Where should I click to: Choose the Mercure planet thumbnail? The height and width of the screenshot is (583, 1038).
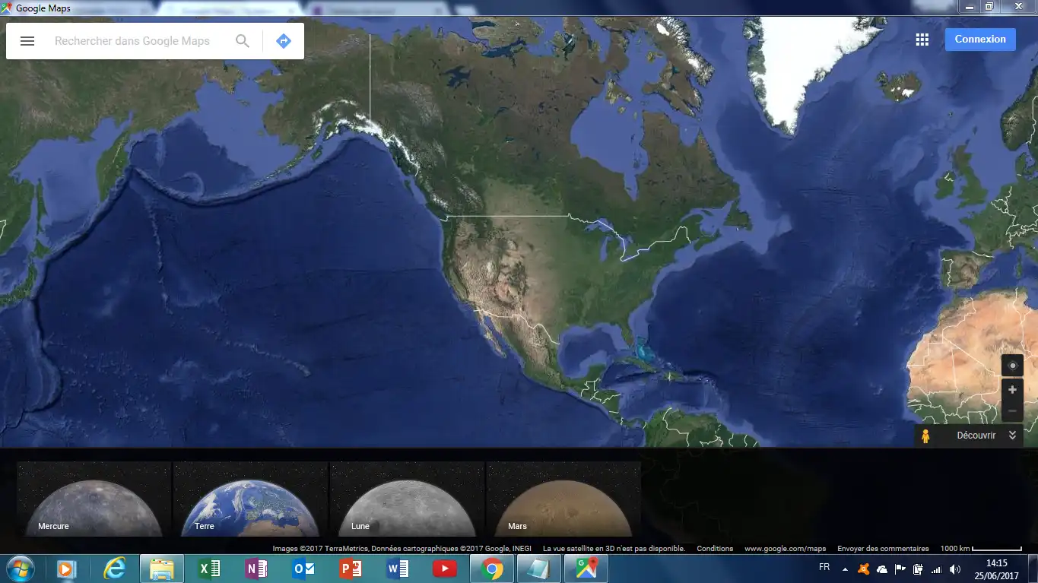click(94, 499)
